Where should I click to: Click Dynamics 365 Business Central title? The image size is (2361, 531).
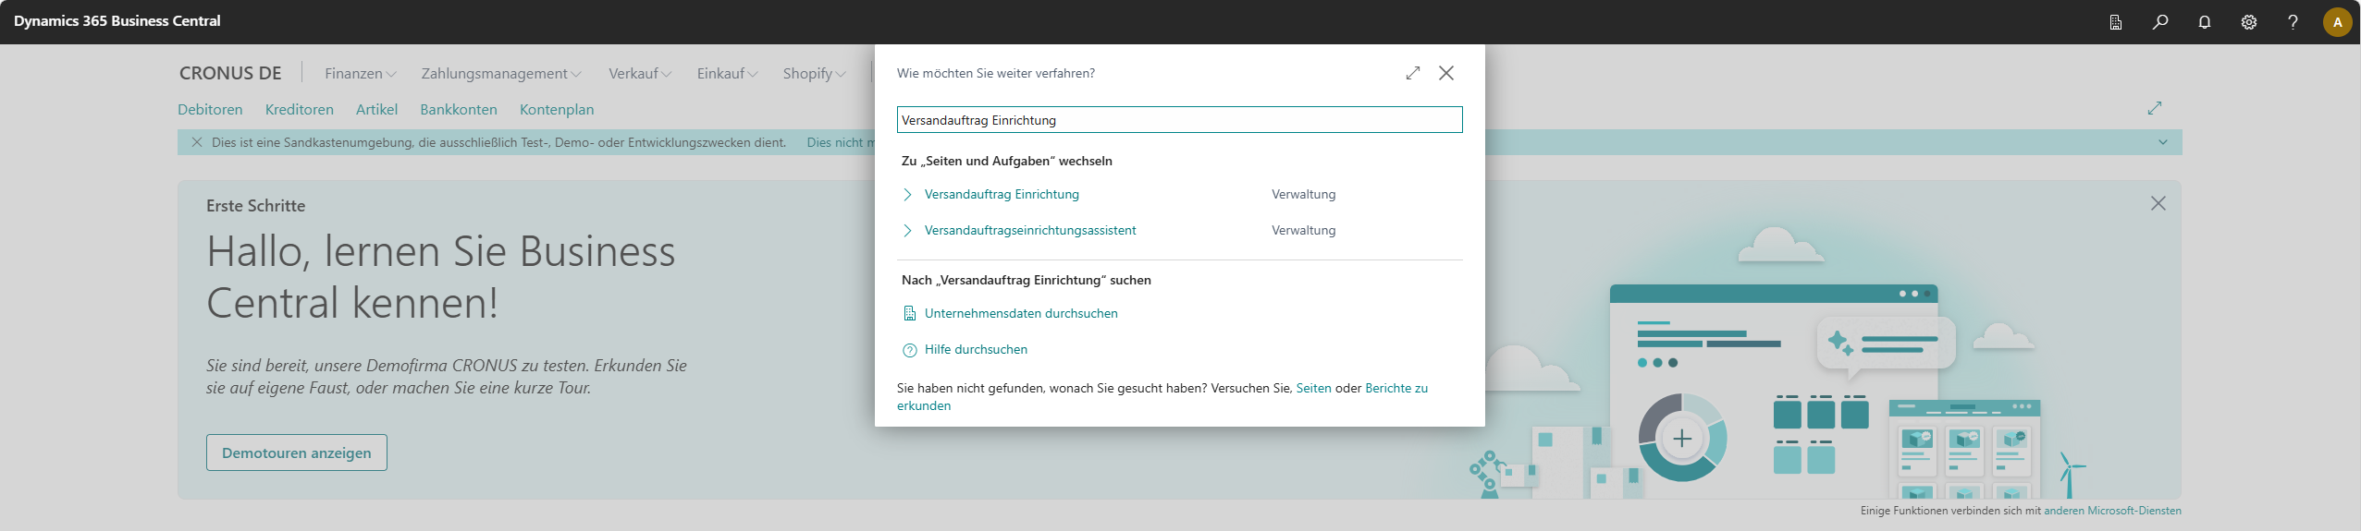[x=117, y=20]
